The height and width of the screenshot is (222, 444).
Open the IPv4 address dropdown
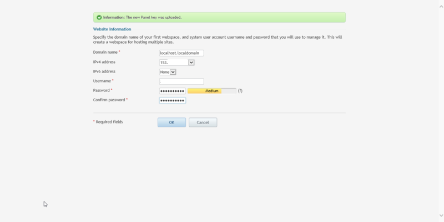click(x=176, y=63)
